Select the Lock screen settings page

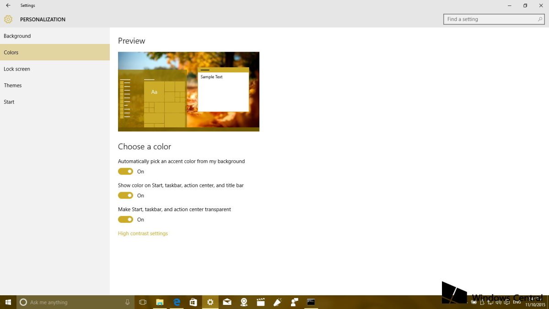(17, 69)
